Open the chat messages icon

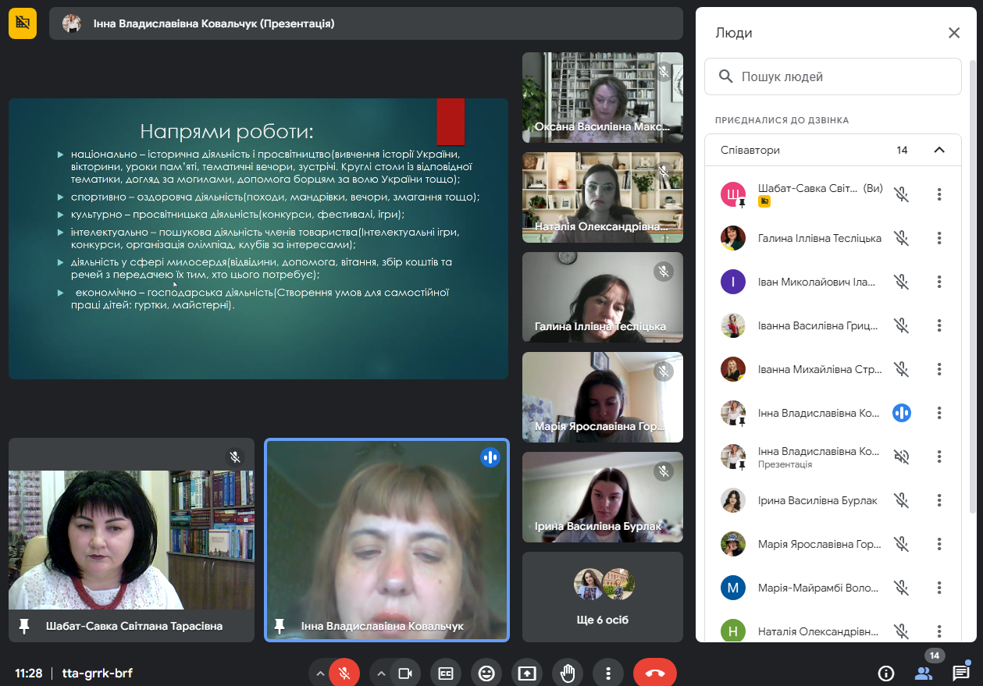[x=960, y=673]
